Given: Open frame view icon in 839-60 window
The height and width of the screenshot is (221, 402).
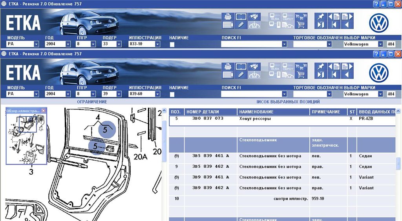Looking at the screenshot, I should tap(241, 67).
